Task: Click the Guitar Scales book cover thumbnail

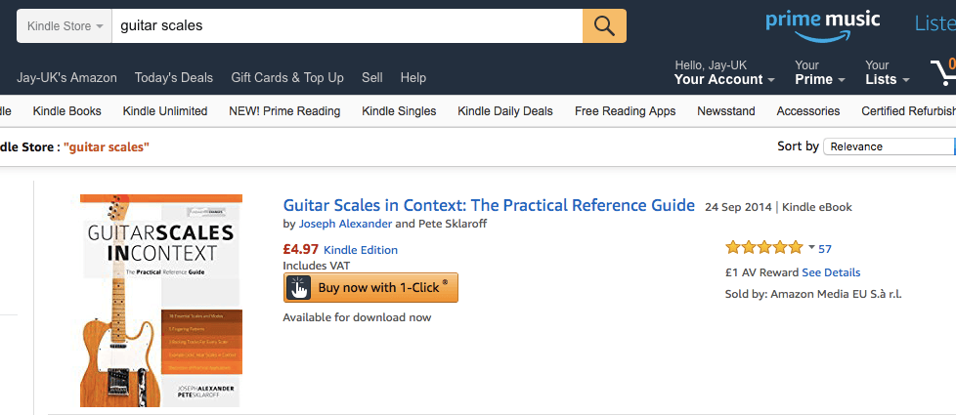Action: click(x=161, y=300)
